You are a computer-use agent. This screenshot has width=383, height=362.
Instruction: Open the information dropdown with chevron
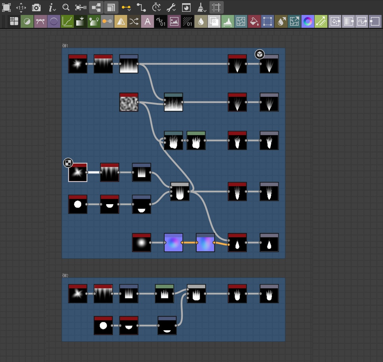(x=51, y=7)
